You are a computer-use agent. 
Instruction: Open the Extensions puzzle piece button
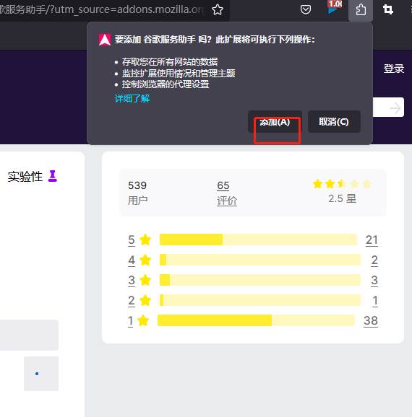click(x=361, y=10)
